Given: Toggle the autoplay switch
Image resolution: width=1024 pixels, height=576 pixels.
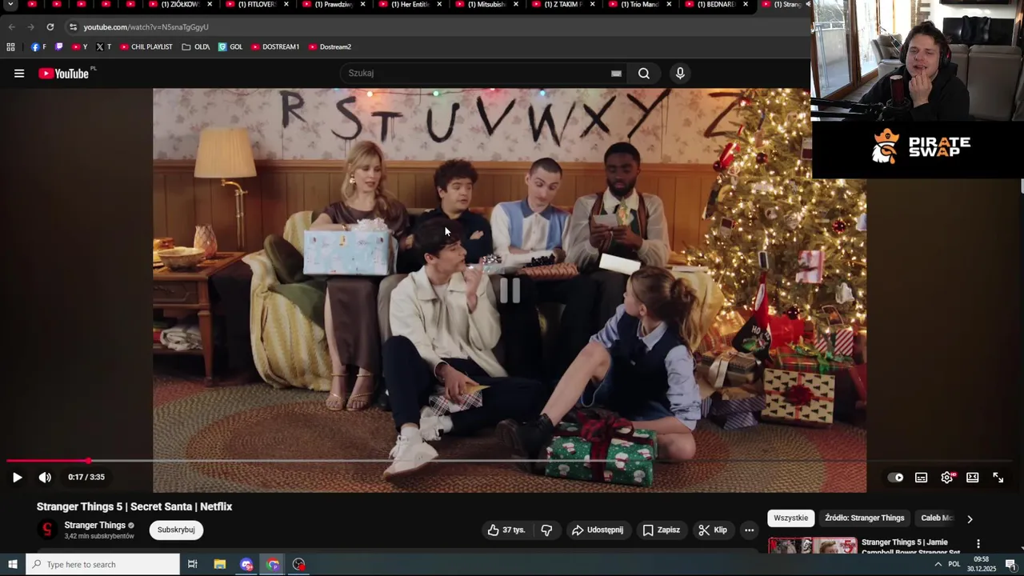Looking at the screenshot, I should click(896, 478).
